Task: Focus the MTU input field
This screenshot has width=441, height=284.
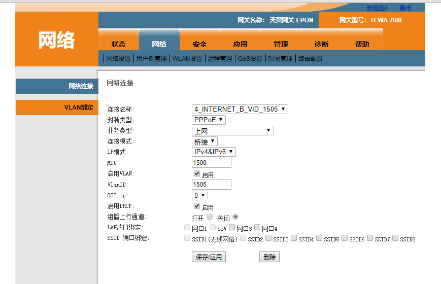Action: click(x=212, y=163)
